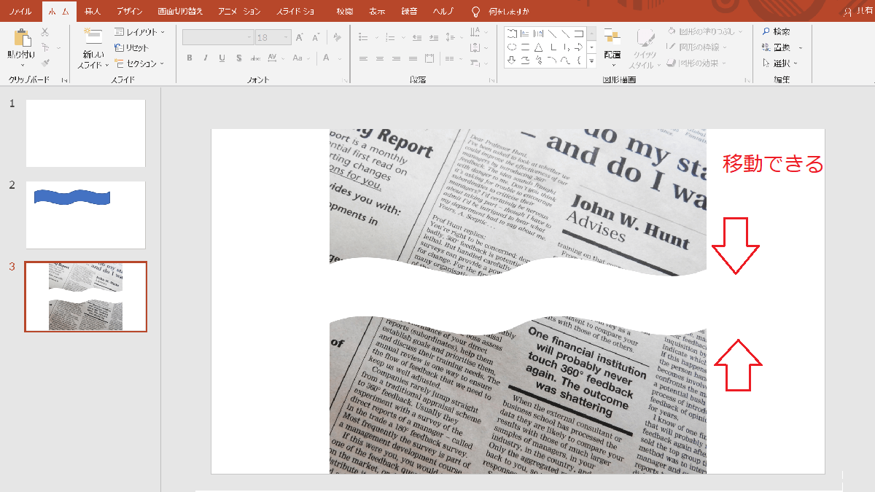Expand the shapes gallery More arrow
875x492 pixels.
[591, 61]
